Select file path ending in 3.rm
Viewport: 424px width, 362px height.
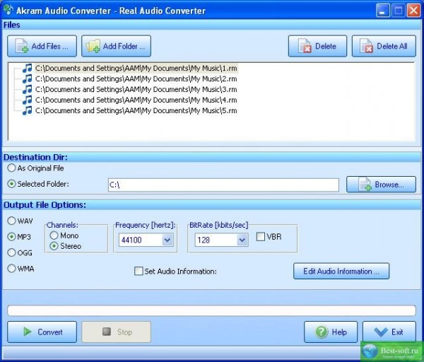136,89
